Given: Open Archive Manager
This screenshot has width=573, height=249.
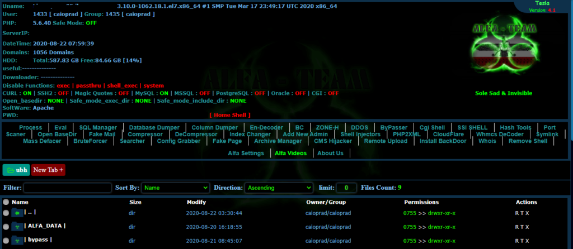Looking at the screenshot, I should click(278, 141).
